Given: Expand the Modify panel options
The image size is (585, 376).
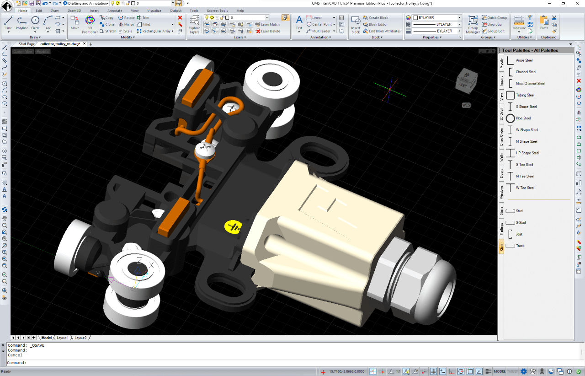Looking at the screenshot, I should [128, 38].
